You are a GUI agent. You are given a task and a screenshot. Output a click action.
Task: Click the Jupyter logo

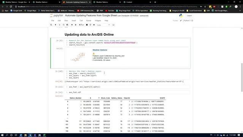[57, 16]
